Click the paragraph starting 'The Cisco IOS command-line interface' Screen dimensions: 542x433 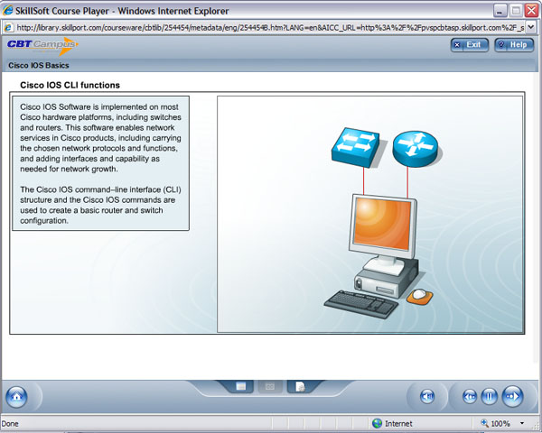click(100, 205)
